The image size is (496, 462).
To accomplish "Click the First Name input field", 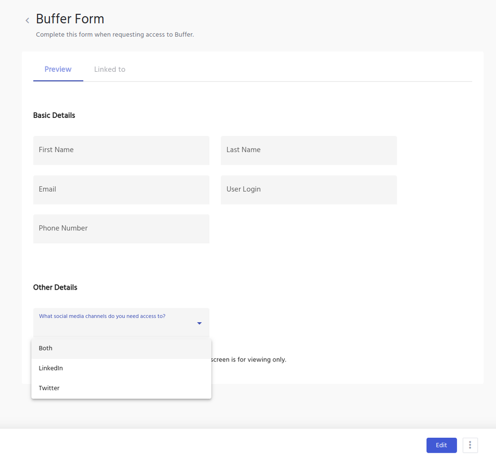I will (x=121, y=151).
